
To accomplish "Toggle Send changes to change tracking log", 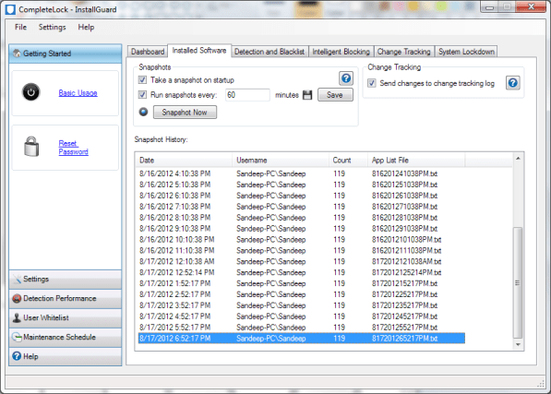I will pyautogui.click(x=371, y=83).
